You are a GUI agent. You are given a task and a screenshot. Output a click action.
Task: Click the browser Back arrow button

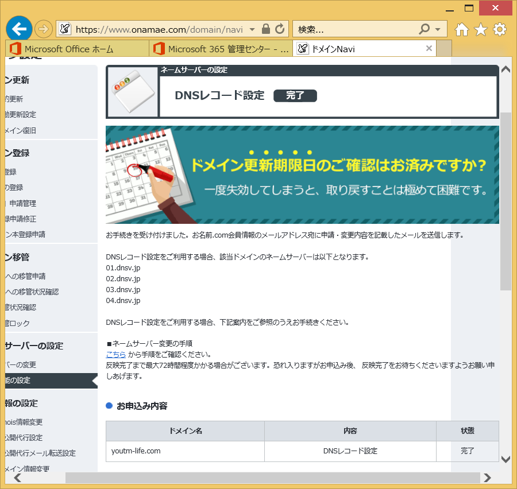(19, 29)
